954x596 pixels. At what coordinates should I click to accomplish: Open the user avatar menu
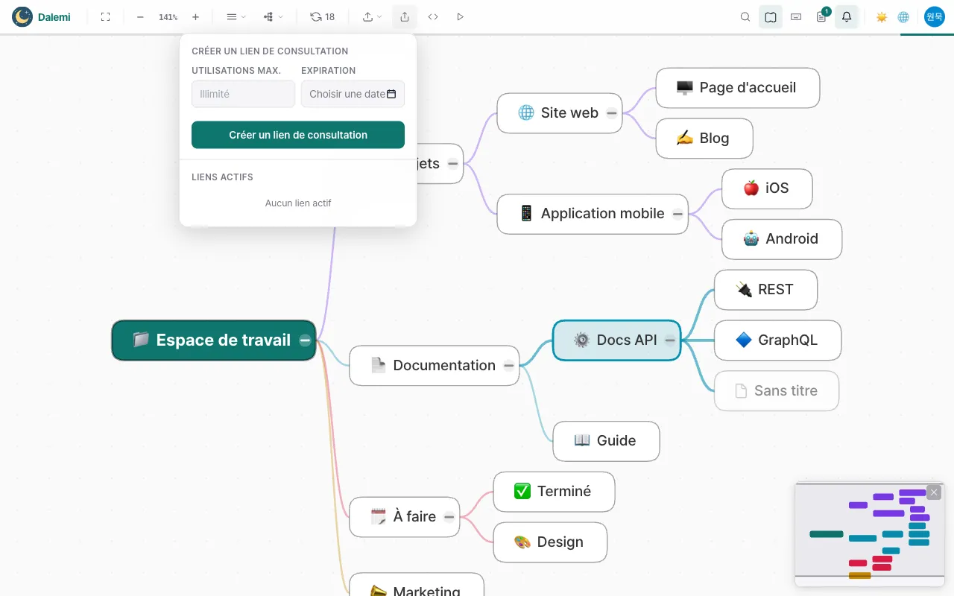click(935, 16)
